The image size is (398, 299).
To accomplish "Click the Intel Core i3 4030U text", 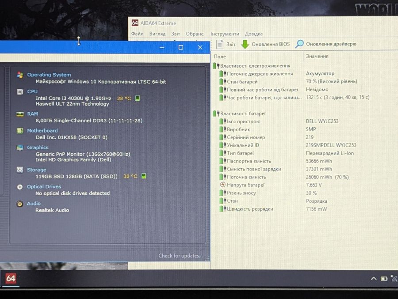I will (73, 98).
